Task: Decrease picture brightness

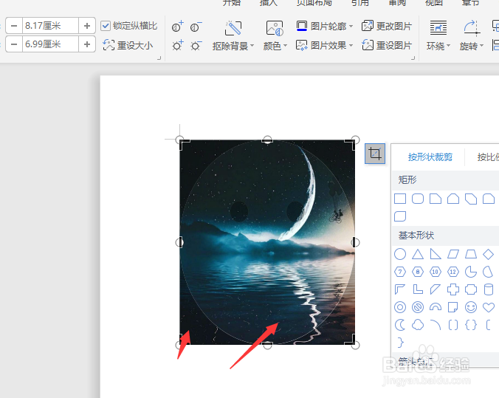Action: [196, 46]
